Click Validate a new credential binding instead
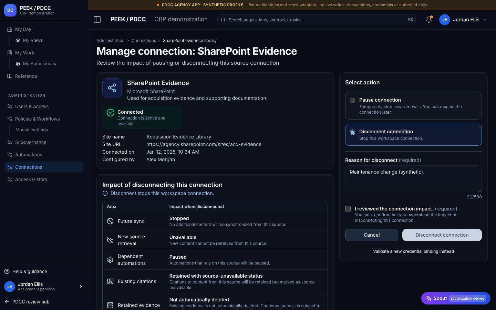Viewport: 496px width, 310px height. tap(413, 251)
